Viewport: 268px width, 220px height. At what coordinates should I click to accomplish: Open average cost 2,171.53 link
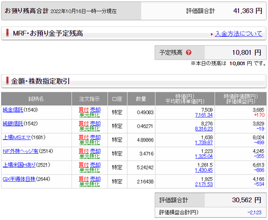click(204, 184)
